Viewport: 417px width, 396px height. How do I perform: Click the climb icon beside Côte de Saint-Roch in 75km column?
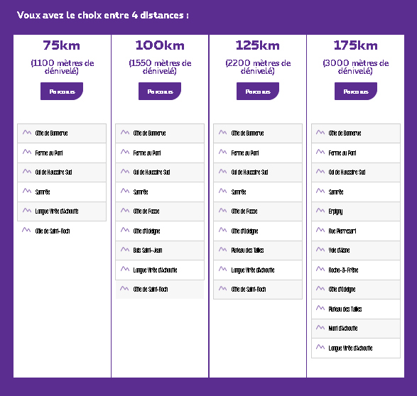[26, 230]
